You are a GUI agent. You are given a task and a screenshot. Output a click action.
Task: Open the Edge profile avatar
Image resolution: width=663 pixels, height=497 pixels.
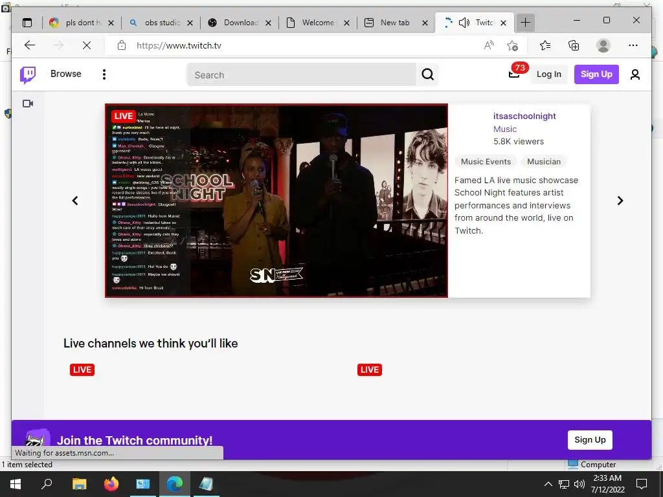tap(603, 45)
